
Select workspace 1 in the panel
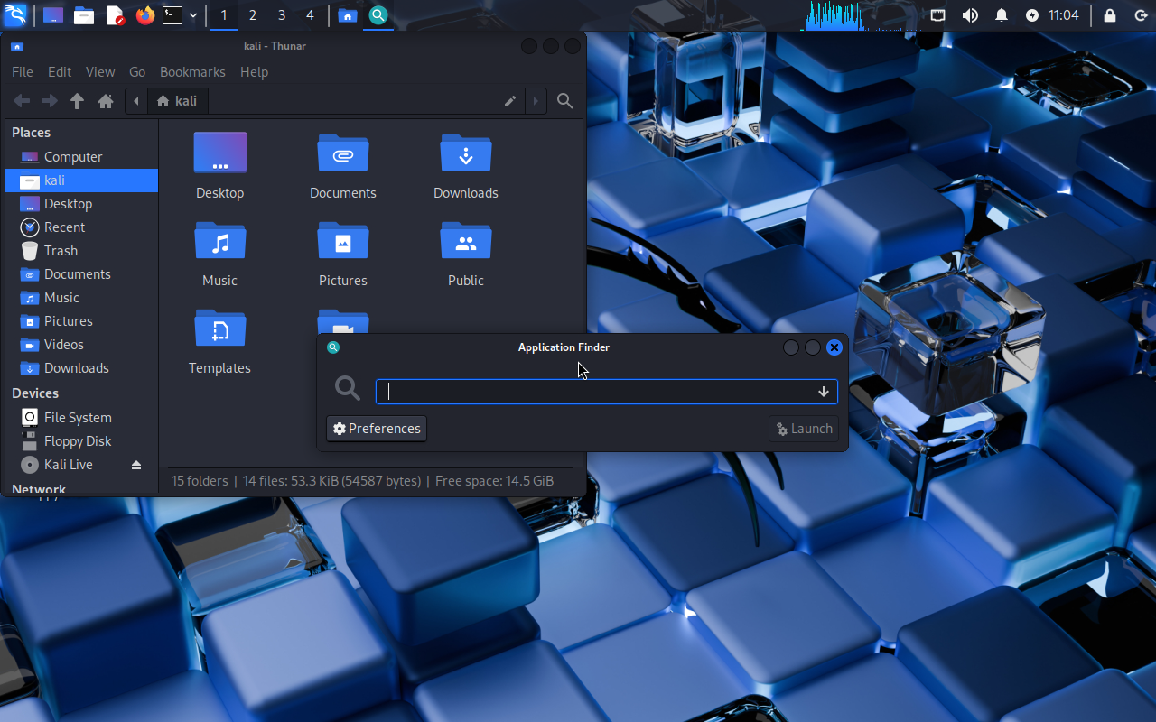pyautogui.click(x=224, y=15)
